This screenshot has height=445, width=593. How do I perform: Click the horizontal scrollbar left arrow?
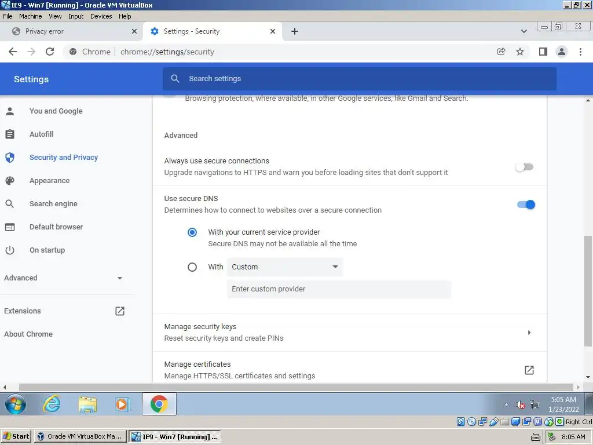5,387
